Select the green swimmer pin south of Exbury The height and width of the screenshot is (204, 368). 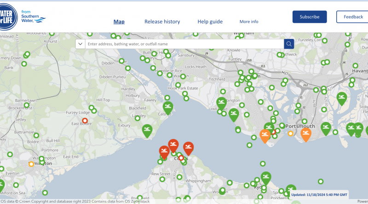tap(147, 130)
